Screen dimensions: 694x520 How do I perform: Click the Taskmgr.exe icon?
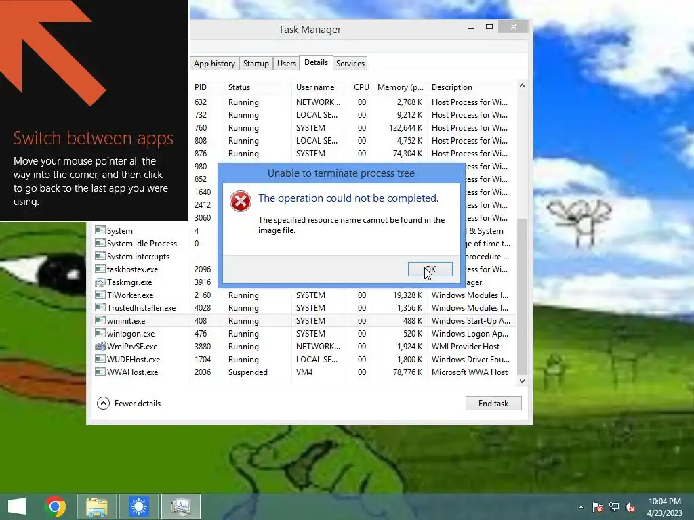100,282
